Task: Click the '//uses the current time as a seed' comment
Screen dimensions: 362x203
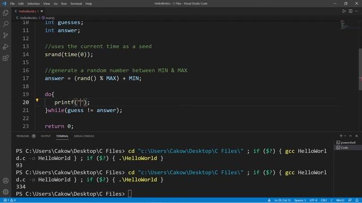Action: 98,46
